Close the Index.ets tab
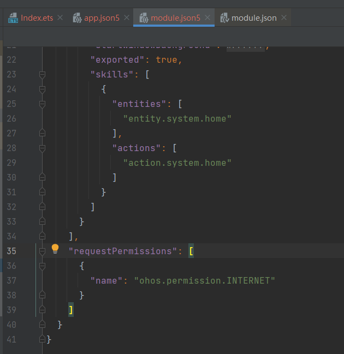 pyautogui.click(x=60, y=17)
